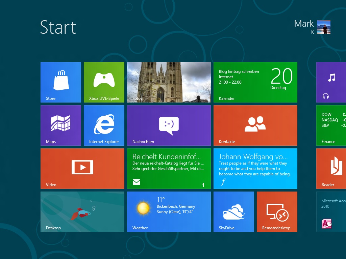Switch to the Desktop tile with fish

coord(82,212)
